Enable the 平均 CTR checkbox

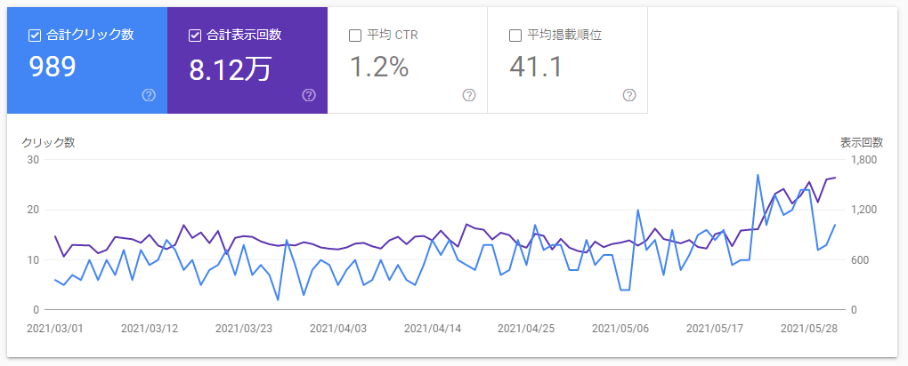click(x=355, y=36)
